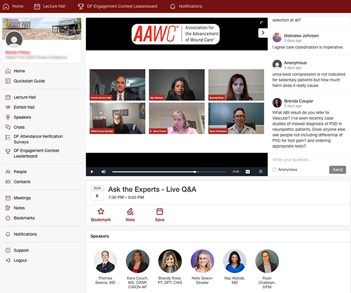The image size is (351, 293).
Task: Click the Quickstart Guide sidebar icon
Action: (x=8, y=81)
